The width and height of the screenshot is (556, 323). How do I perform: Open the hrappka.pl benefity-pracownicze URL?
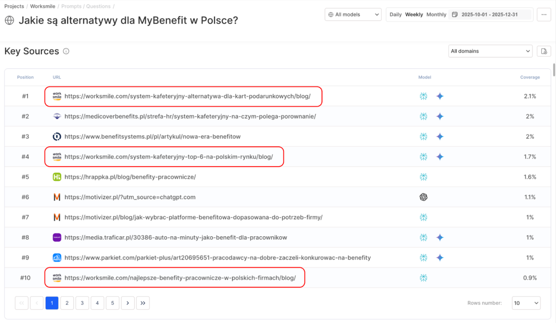[130, 177]
